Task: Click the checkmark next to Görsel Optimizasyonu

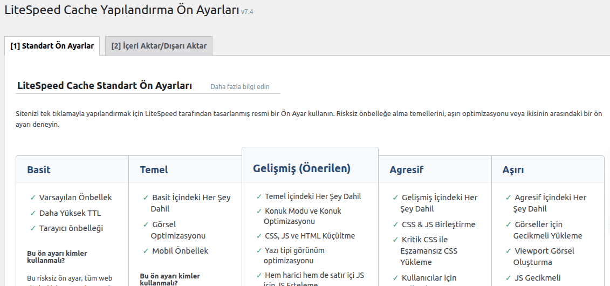Action: [146, 224]
